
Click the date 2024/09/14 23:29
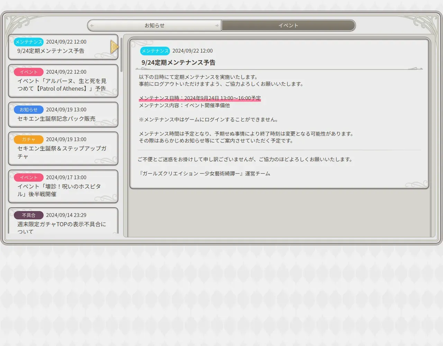pyautogui.click(x=66, y=215)
